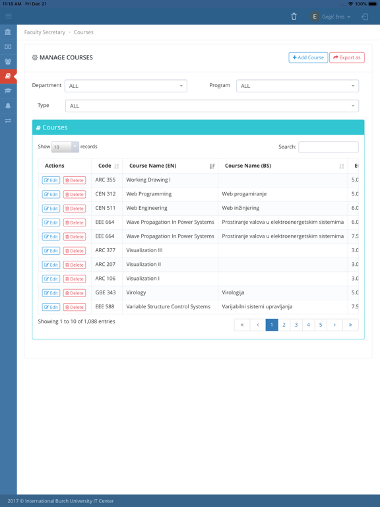Click the Web inžinjering cell text

(x=240, y=208)
